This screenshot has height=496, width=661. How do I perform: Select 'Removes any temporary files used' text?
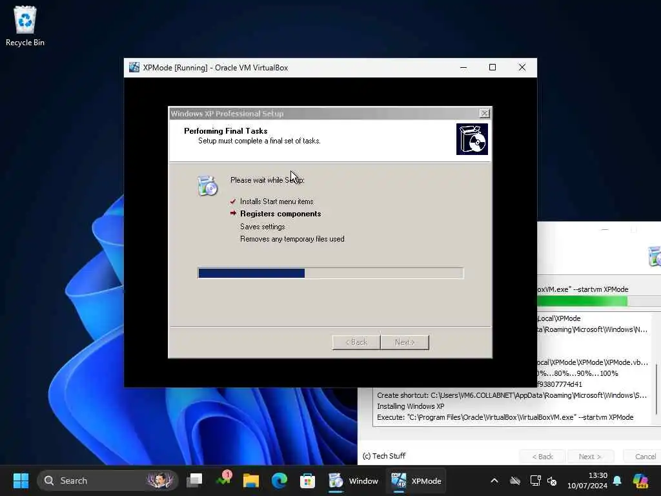point(292,239)
